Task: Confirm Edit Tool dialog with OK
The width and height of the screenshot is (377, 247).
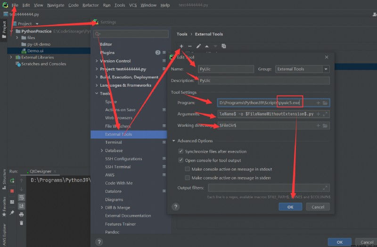Action: [290, 207]
